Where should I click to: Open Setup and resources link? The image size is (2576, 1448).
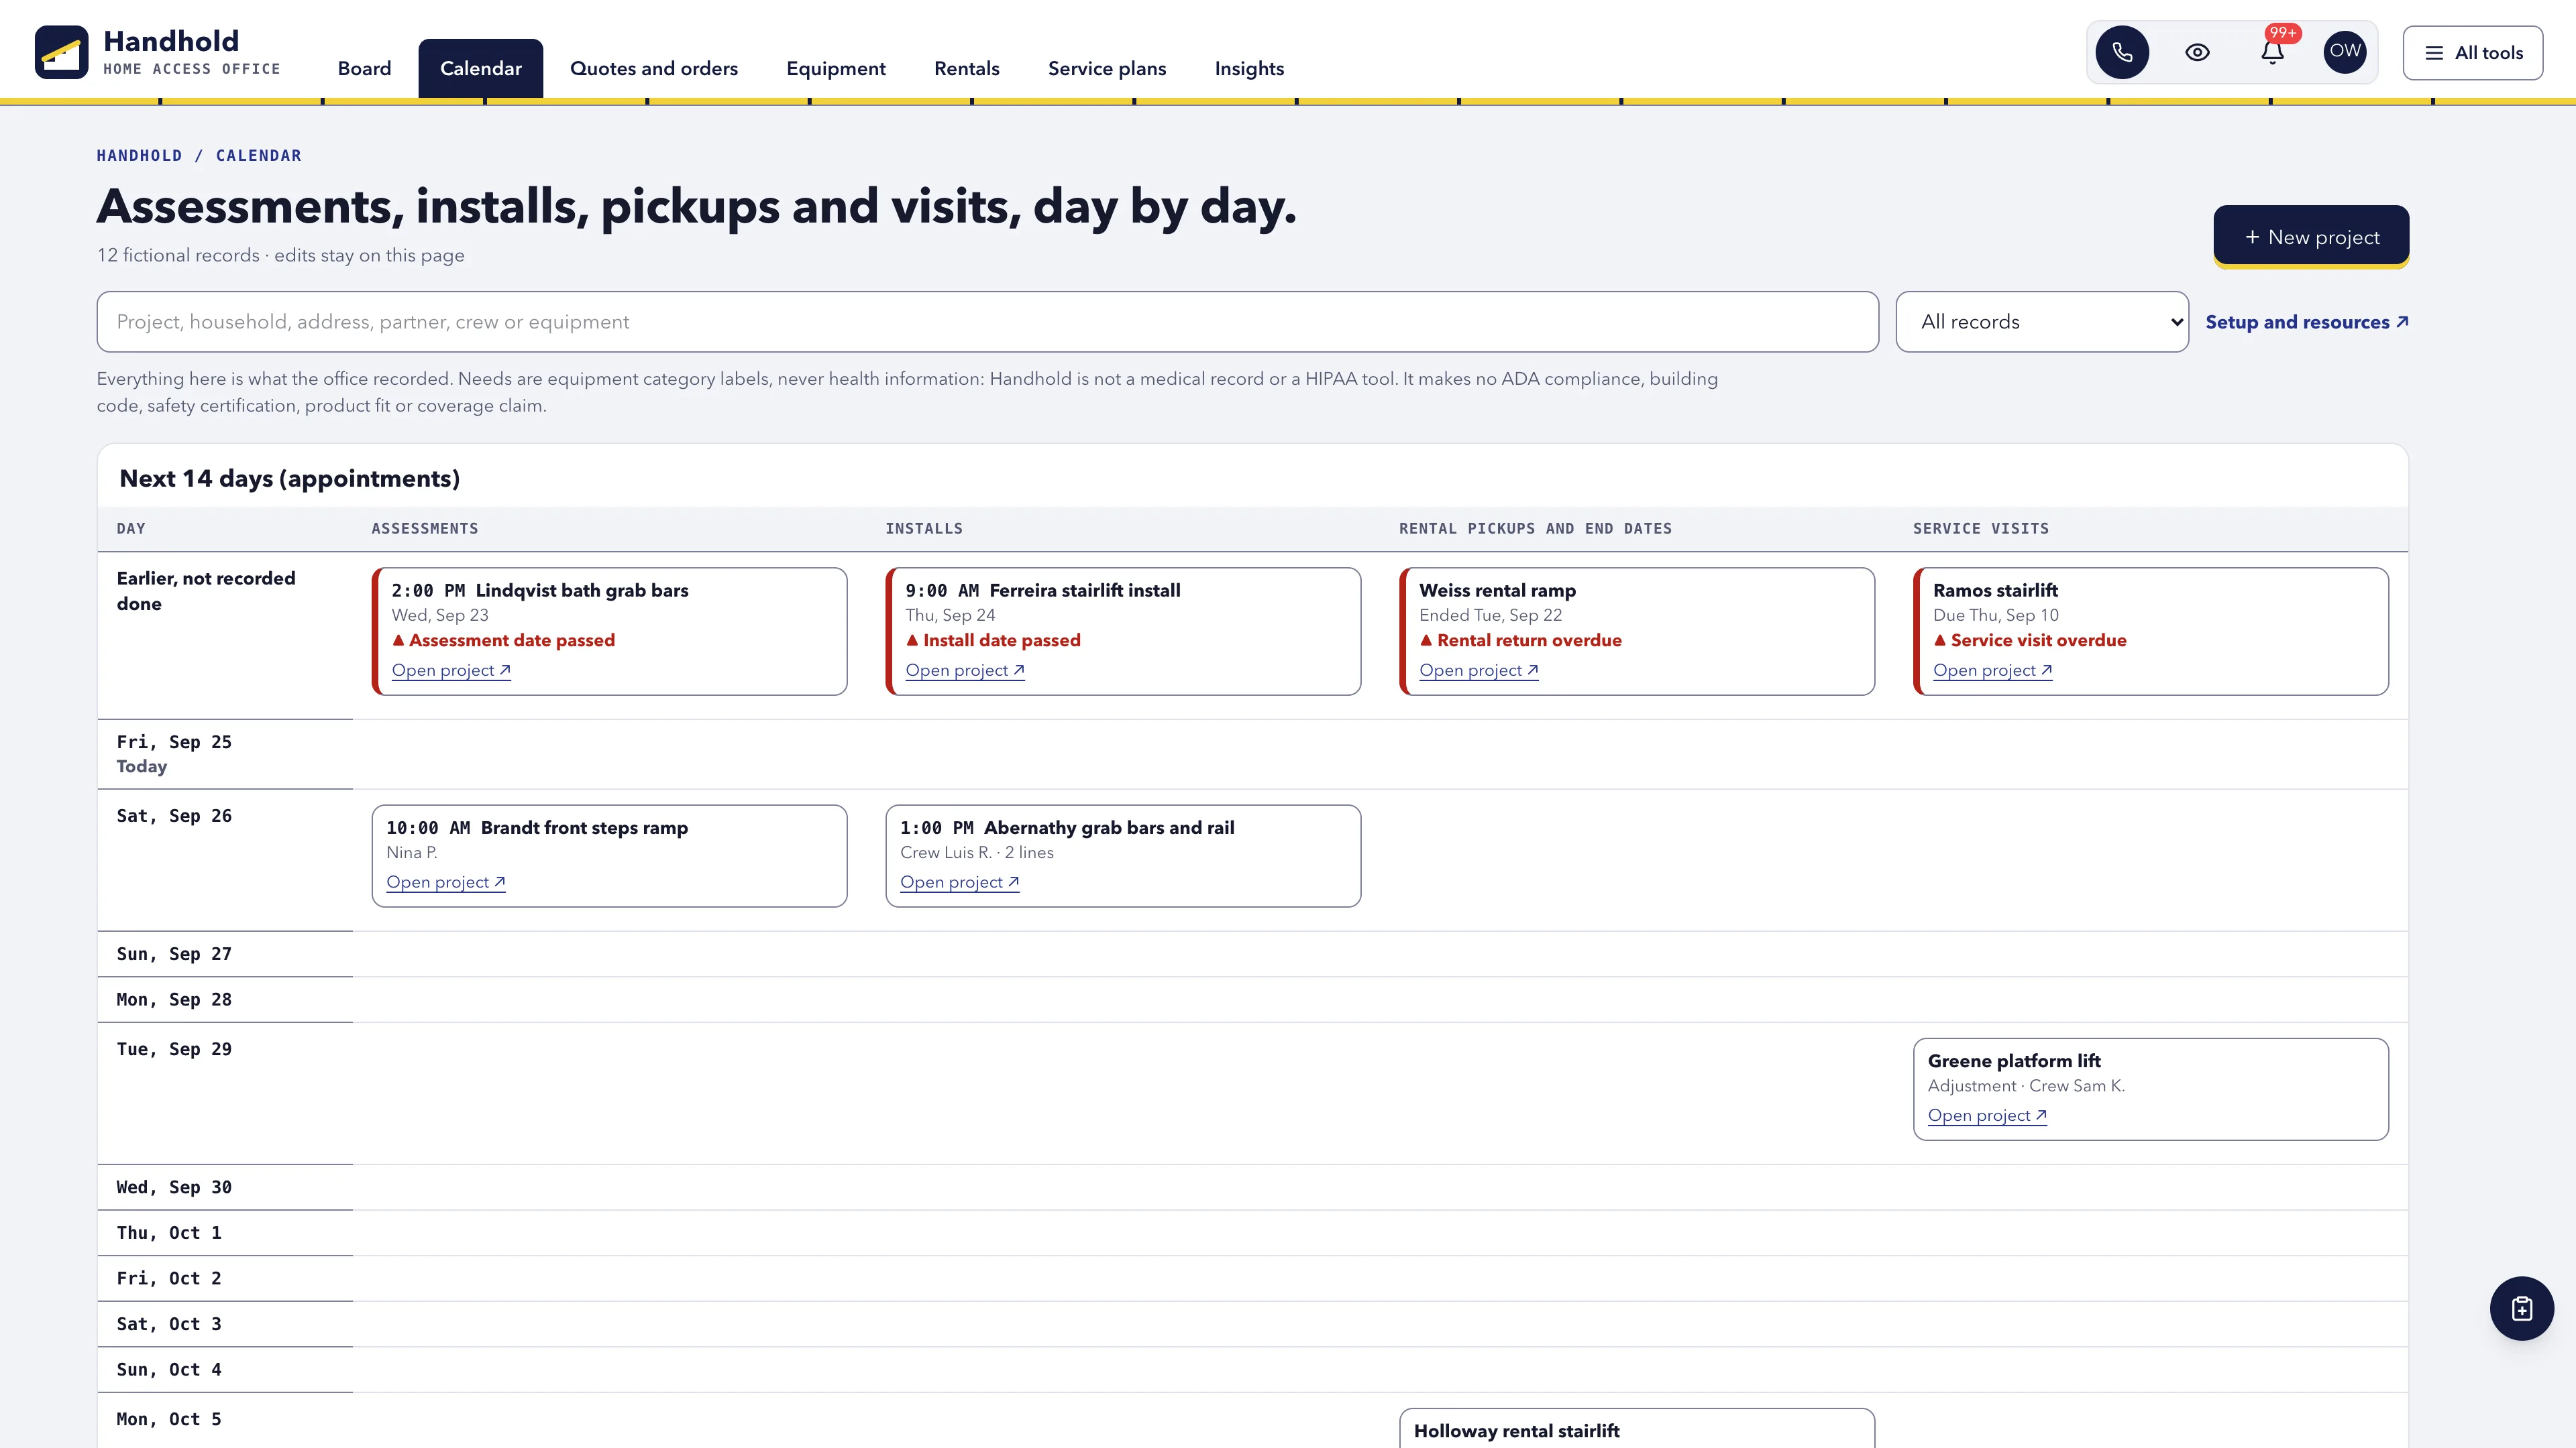pyautogui.click(x=2307, y=322)
